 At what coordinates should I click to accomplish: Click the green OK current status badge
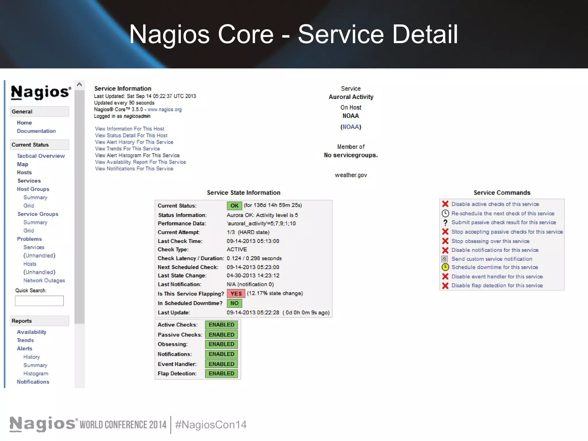[234, 206]
